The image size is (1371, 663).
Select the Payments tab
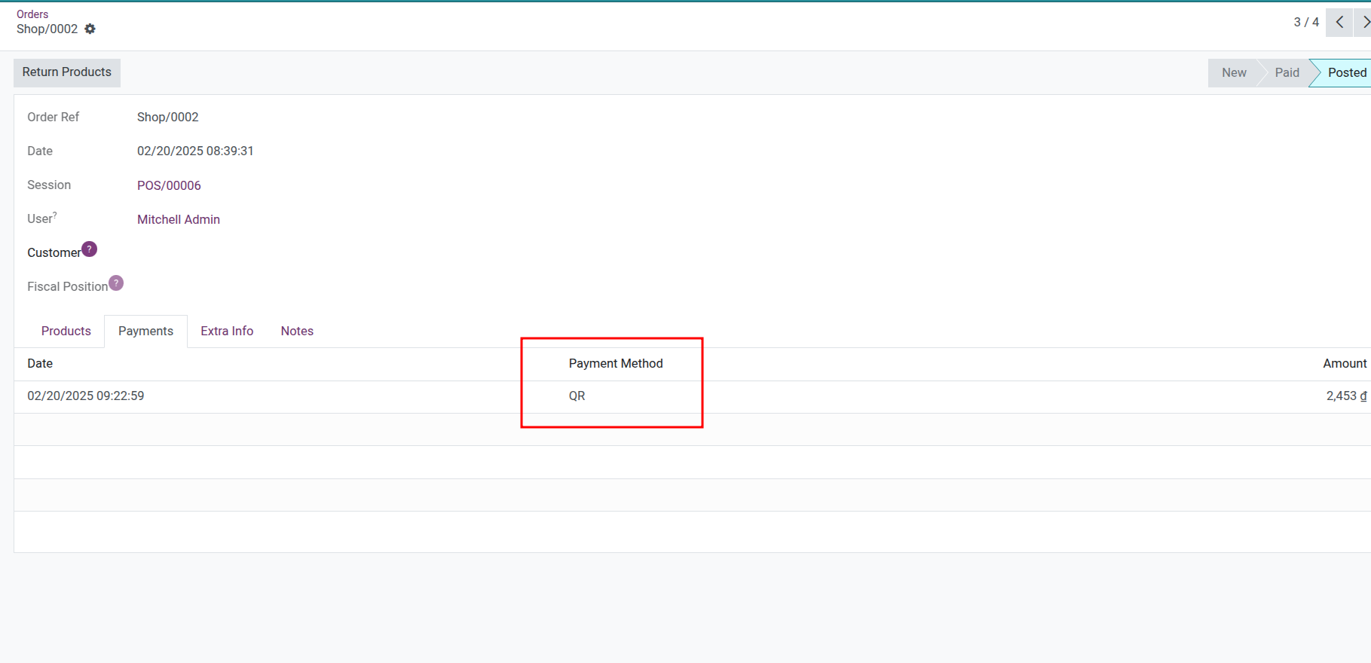coord(145,331)
